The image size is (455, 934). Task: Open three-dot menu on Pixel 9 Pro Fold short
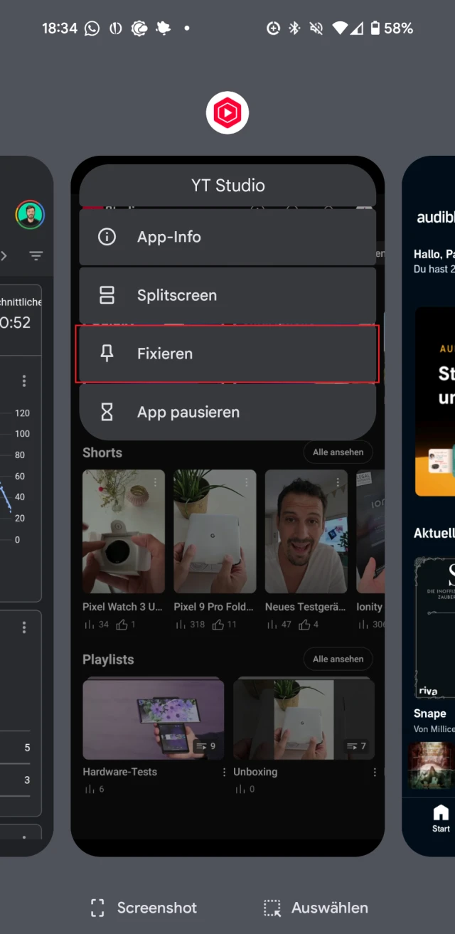pyautogui.click(x=247, y=482)
